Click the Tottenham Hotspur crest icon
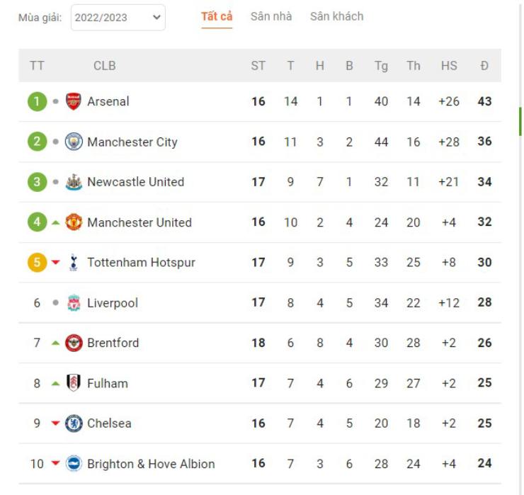This screenshot has width=524, height=495. [74, 263]
